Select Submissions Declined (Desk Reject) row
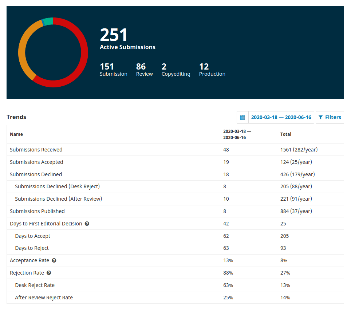Viewport: 351px width, 311px height. point(57,186)
